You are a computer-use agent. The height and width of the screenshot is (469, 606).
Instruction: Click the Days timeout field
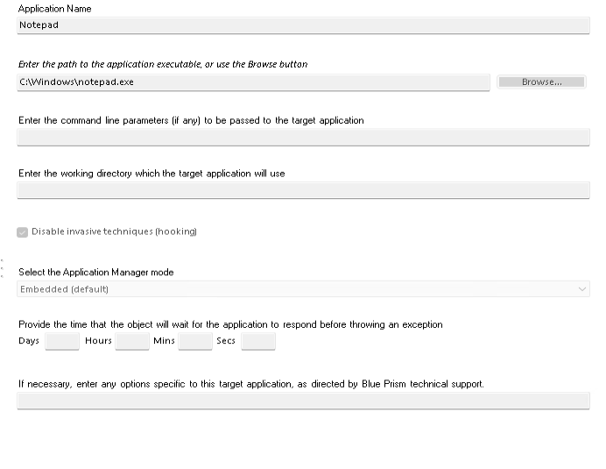point(62,341)
